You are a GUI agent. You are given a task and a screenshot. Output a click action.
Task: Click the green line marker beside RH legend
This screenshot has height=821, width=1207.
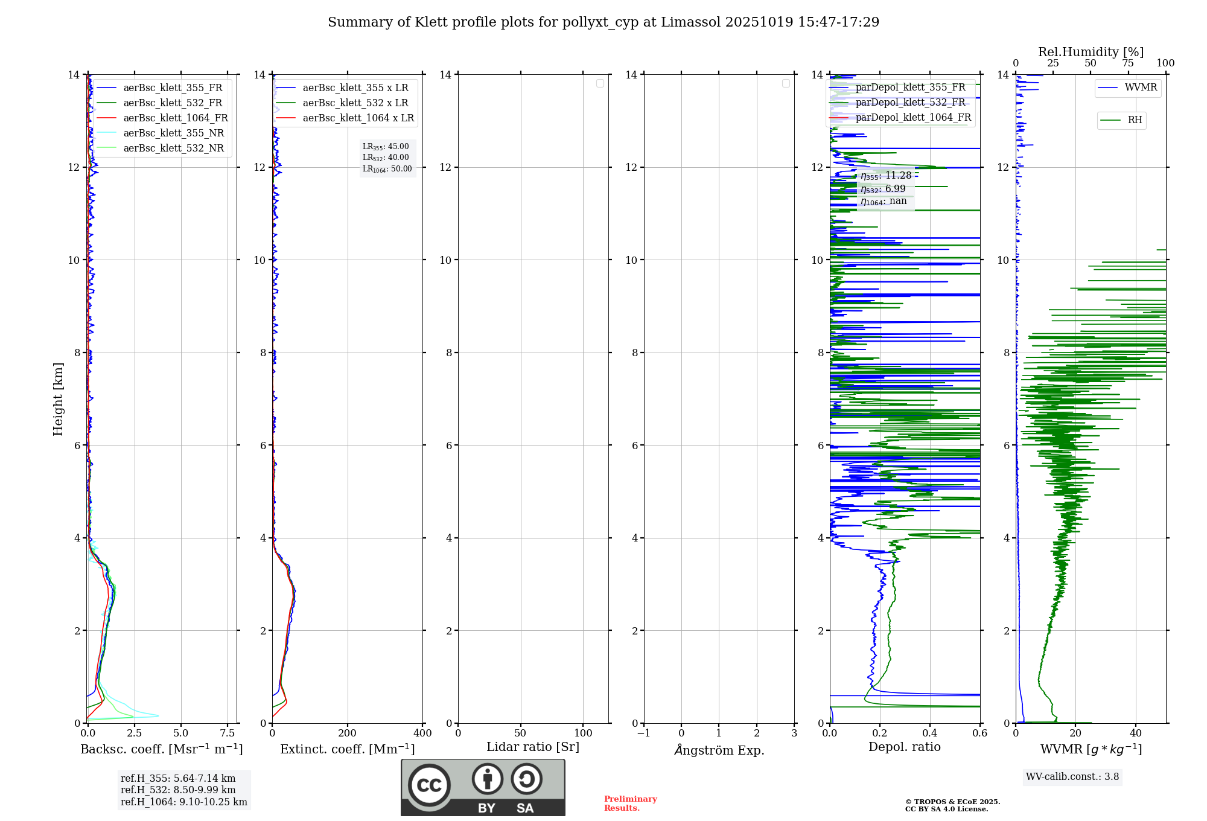click(x=1110, y=120)
